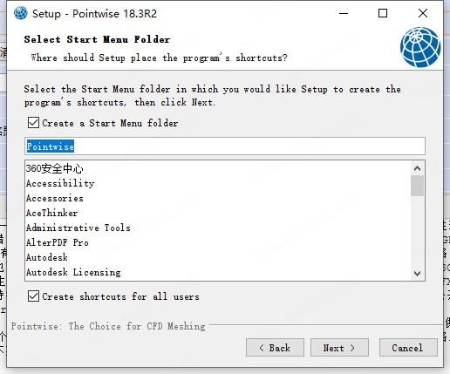Click the scroll up arrow in folder list
The height and width of the screenshot is (374, 450).
(x=417, y=168)
